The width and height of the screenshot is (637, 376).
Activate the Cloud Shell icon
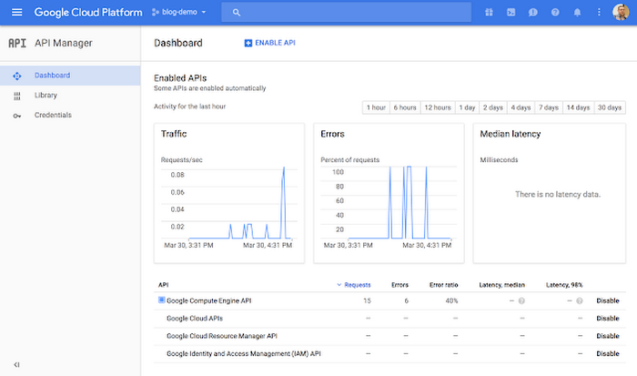(511, 12)
